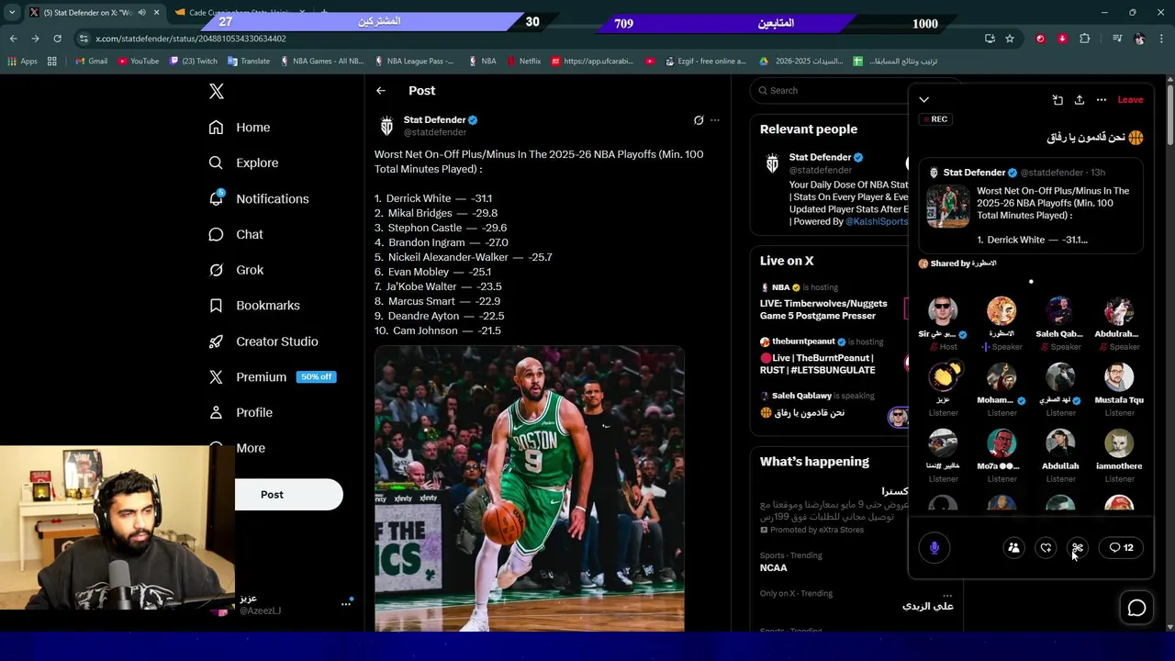Open the YouTube bookmark

(138, 62)
